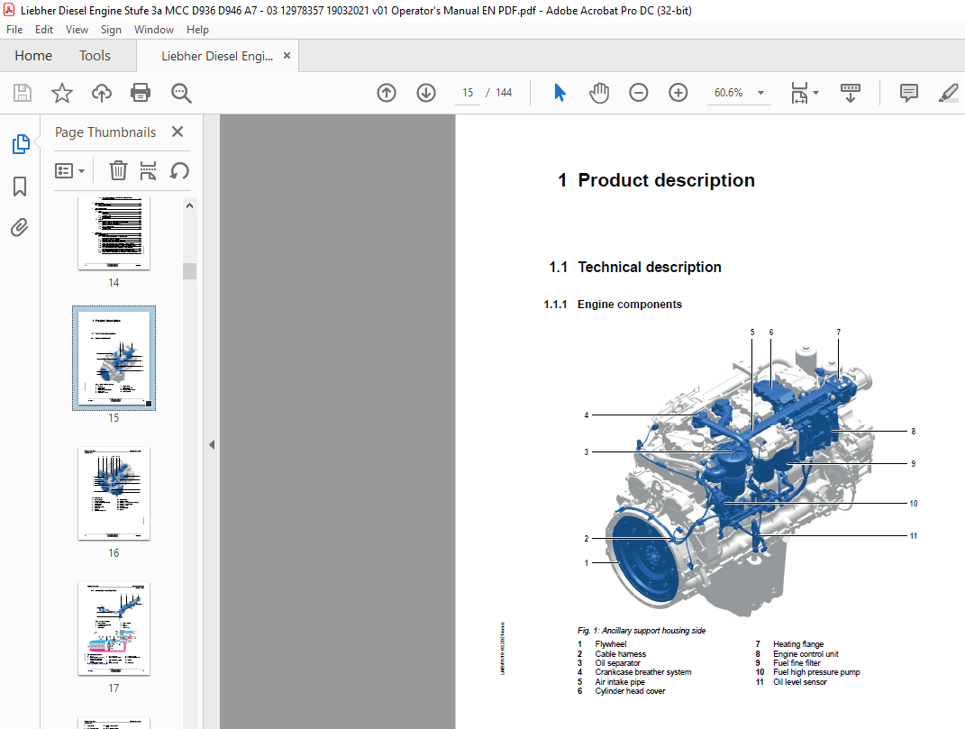Collapse the navigation pane with arrow
Image resolution: width=965 pixels, height=729 pixels.
coord(212,444)
